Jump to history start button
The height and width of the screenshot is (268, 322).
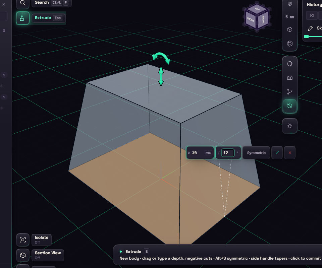pyautogui.click(x=312, y=16)
